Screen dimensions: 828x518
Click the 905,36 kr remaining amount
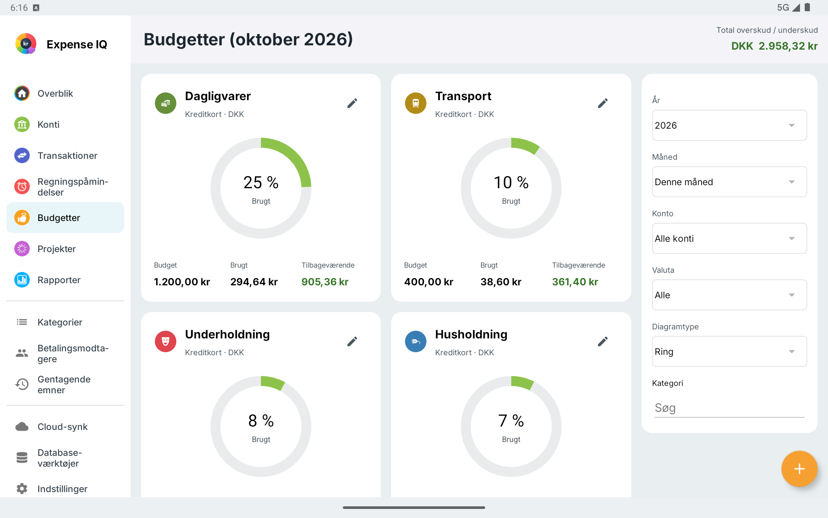325,282
